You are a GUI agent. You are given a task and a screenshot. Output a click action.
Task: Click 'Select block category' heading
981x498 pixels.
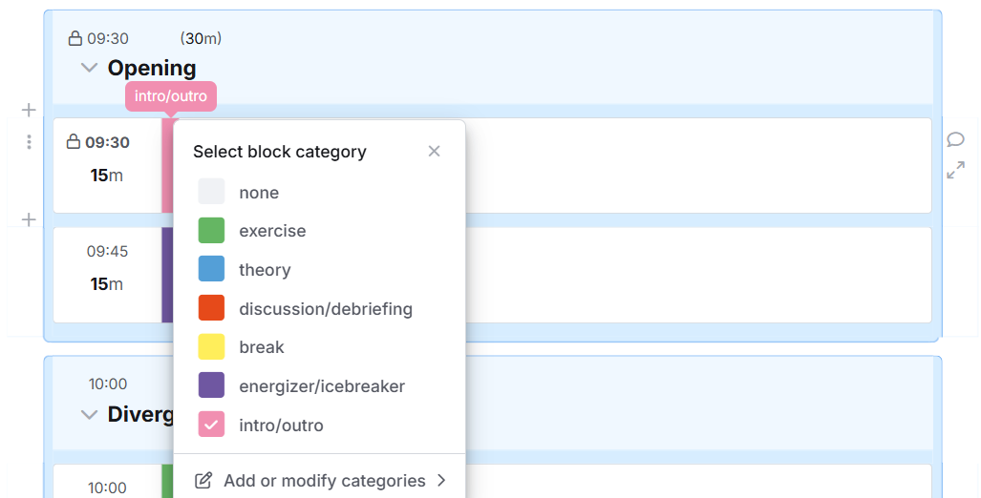(x=280, y=152)
